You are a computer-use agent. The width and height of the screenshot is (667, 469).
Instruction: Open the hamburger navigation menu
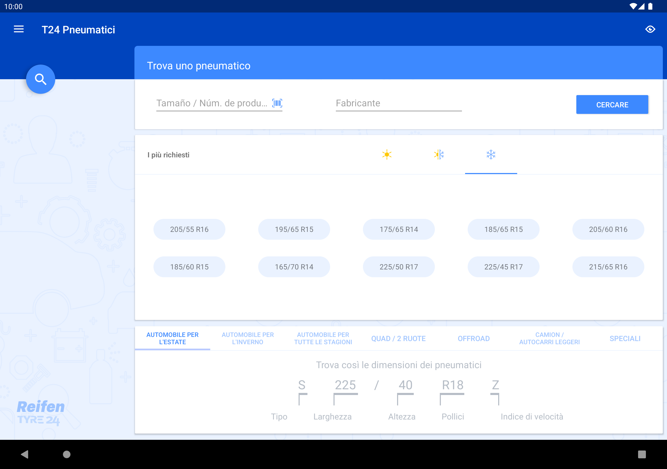(18, 29)
